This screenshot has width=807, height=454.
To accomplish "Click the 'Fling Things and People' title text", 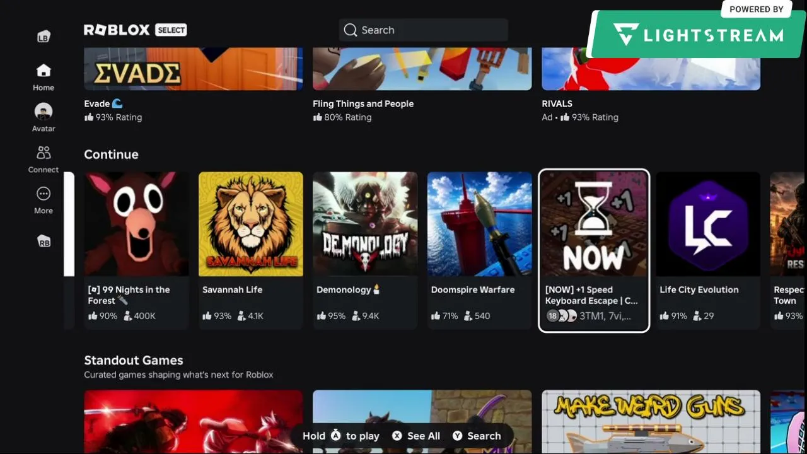I will pyautogui.click(x=363, y=103).
